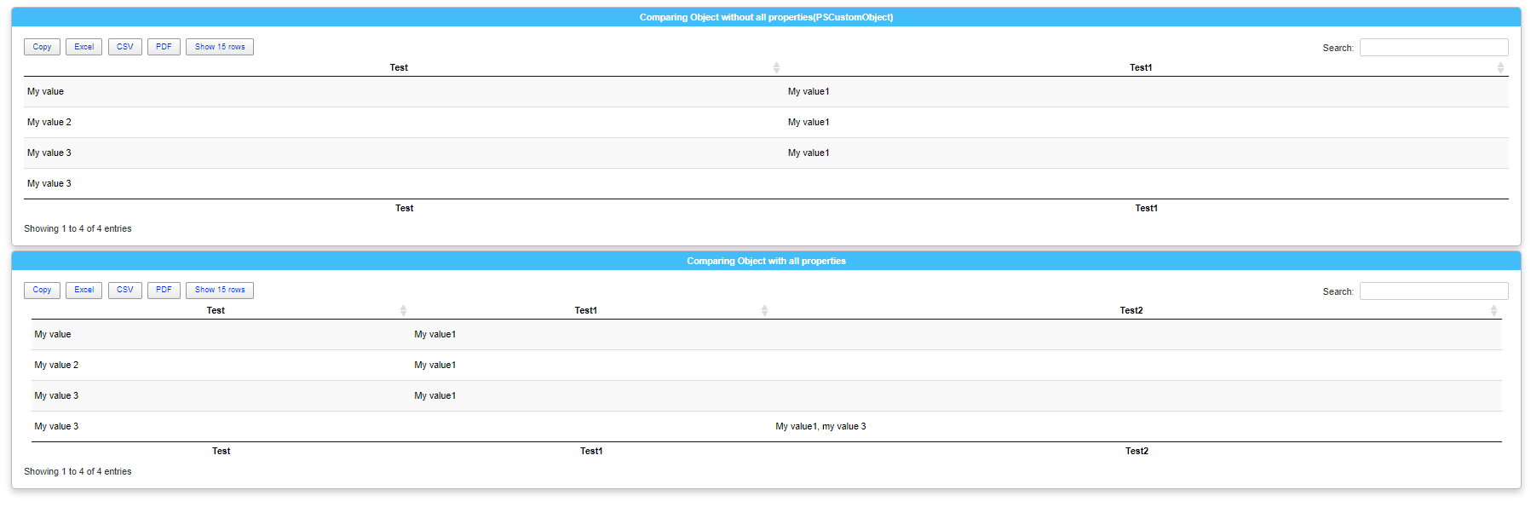Open the 'Show 15 rows' dropdown in the first table

[219, 47]
